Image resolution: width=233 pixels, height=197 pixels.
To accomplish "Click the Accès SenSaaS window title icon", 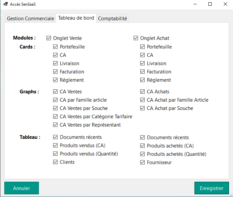I will point(6,4).
